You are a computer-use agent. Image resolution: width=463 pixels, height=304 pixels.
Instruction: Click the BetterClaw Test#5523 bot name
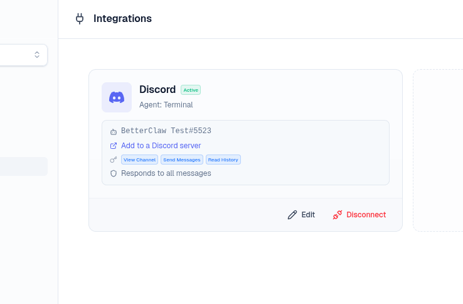[x=166, y=131]
